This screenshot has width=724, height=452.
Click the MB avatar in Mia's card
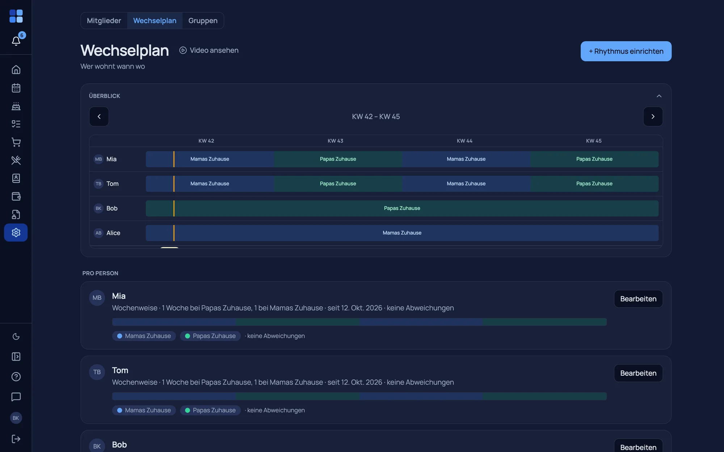(97, 298)
